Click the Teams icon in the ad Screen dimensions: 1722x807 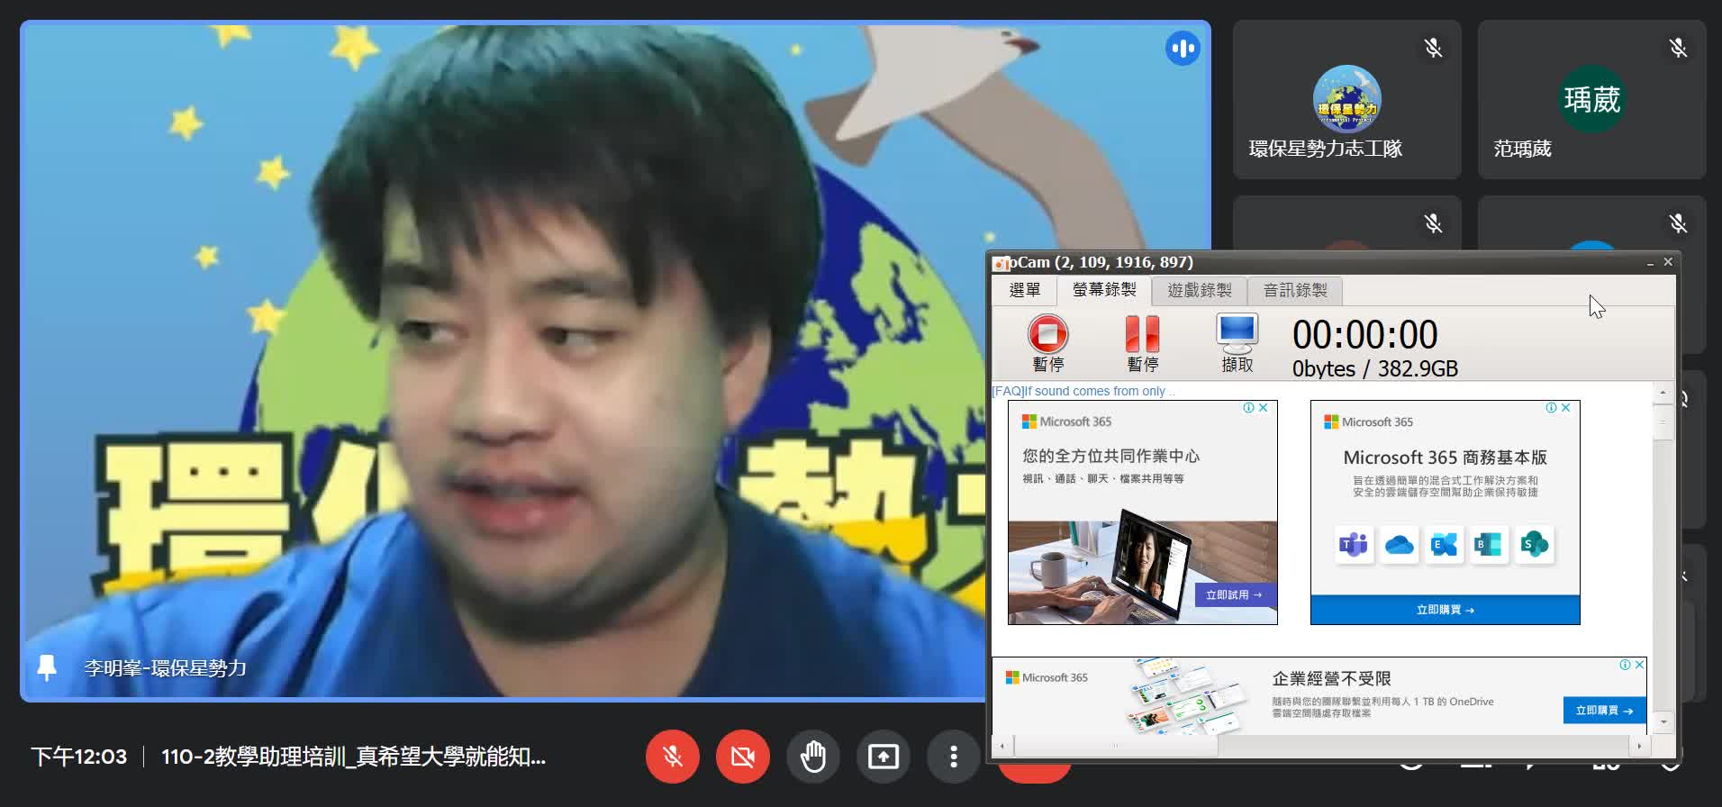click(x=1354, y=544)
